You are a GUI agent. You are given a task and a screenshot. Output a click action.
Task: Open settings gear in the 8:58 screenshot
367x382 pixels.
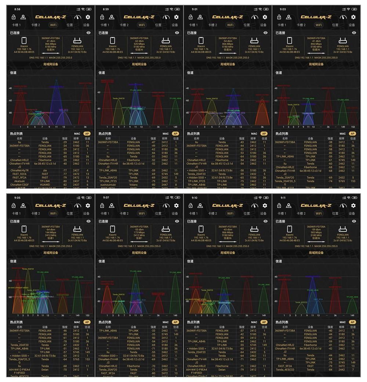click(x=88, y=17)
